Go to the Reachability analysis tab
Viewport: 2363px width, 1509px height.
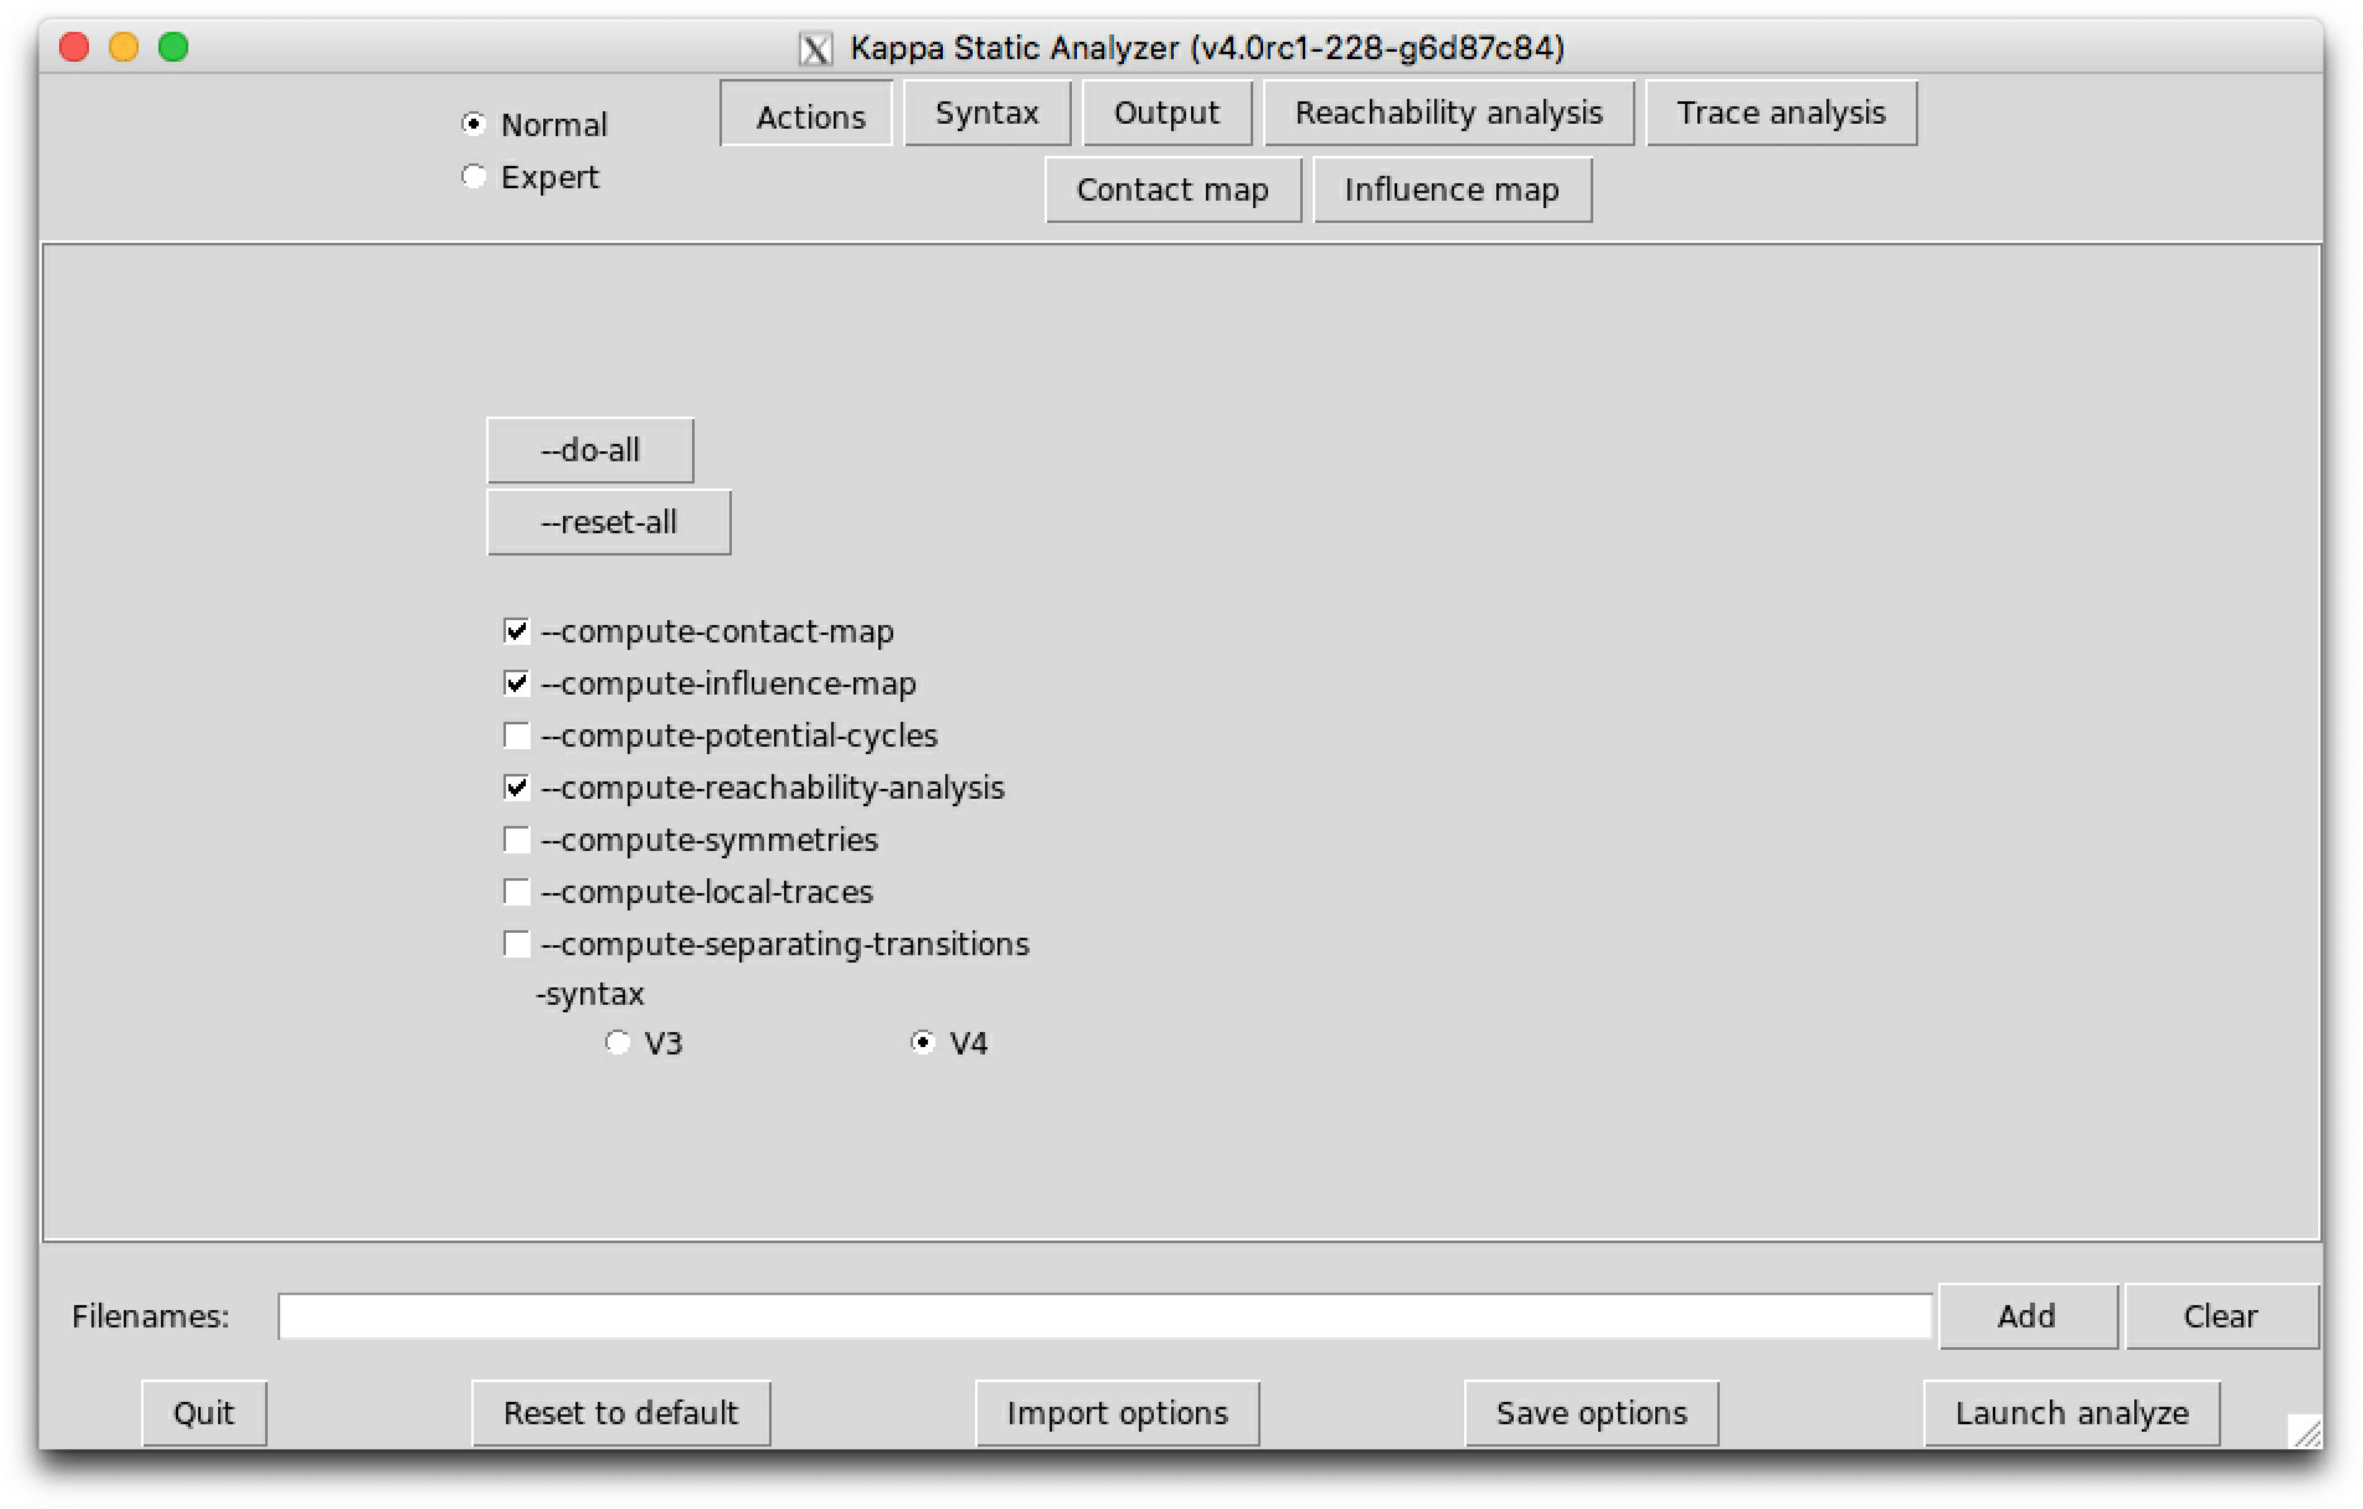tap(1448, 113)
